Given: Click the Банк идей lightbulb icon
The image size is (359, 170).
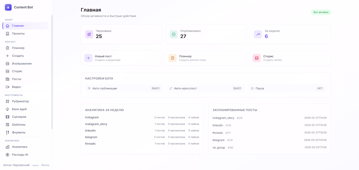Looking at the screenshot, I should pyautogui.click(x=8, y=109).
